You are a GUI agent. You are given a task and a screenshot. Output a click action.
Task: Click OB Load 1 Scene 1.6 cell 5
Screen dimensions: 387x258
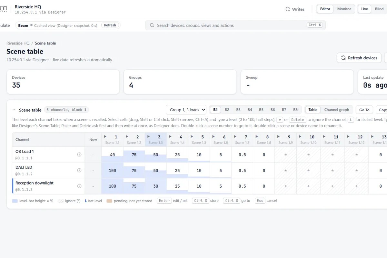[221, 154]
